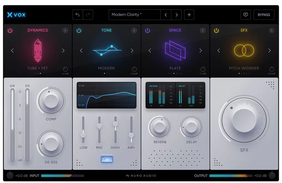Click the undo arrow button
Image resolution: width=282 pixels, height=183 pixels.
click(78, 15)
